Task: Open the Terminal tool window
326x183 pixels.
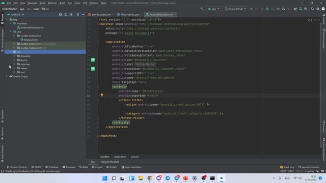Action: pyautogui.click(x=69, y=167)
